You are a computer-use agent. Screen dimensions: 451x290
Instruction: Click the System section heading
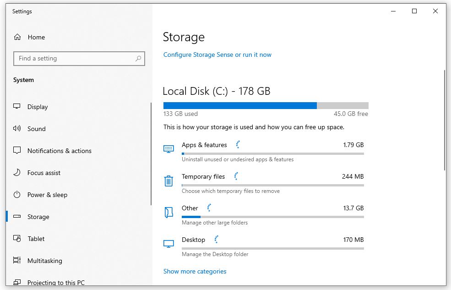pos(24,80)
